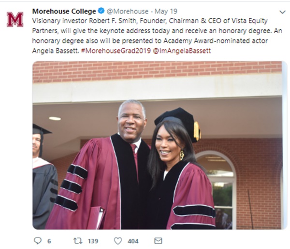Open the tweet options chevron menu

282,12
